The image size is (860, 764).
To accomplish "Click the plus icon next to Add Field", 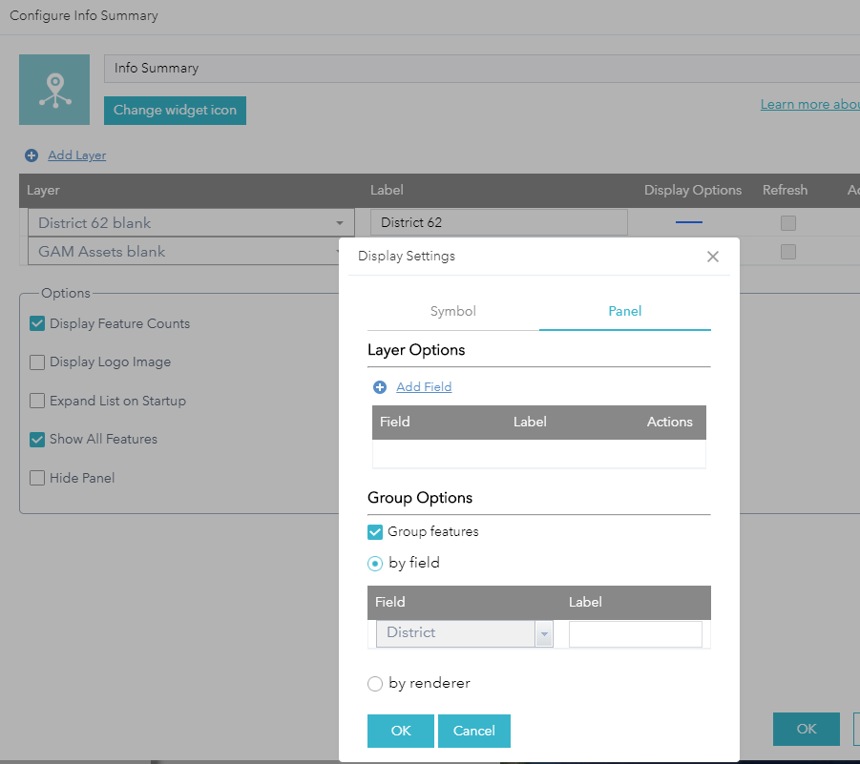I will coord(380,387).
